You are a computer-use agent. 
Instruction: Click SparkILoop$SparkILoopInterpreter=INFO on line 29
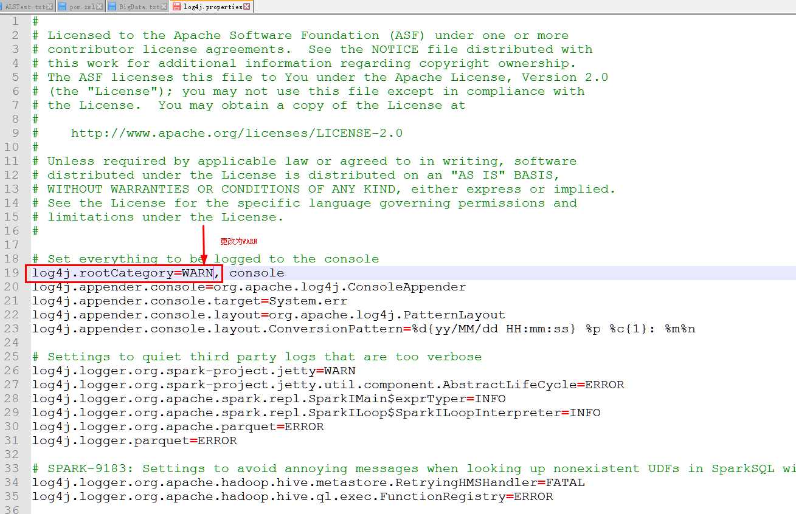pos(454,413)
